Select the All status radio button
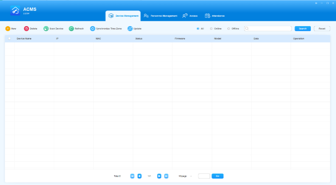 [x=198, y=29]
